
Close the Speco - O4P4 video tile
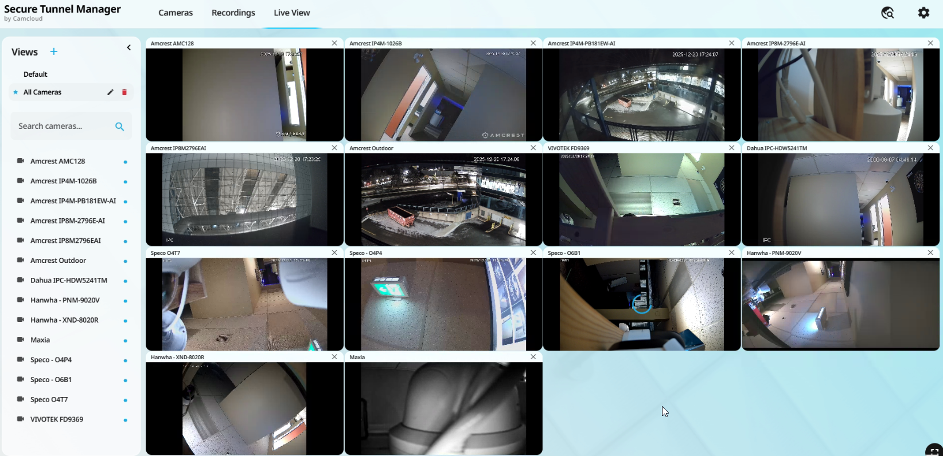tap(533, 253)
